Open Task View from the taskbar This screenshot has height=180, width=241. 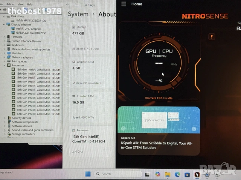147,174
